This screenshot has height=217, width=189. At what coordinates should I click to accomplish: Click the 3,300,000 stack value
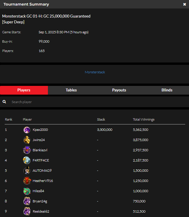coord(105,130)
